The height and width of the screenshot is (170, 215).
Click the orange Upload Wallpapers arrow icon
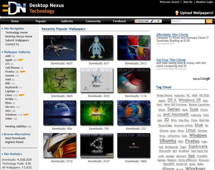[x=177, y=13]
